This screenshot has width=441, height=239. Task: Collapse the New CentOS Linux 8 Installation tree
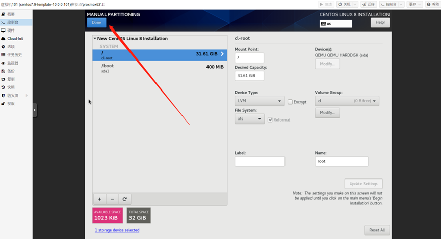tap(95, 39)
